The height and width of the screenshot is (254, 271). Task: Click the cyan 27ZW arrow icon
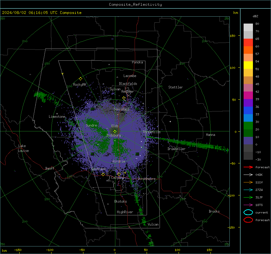click(248, 190)
